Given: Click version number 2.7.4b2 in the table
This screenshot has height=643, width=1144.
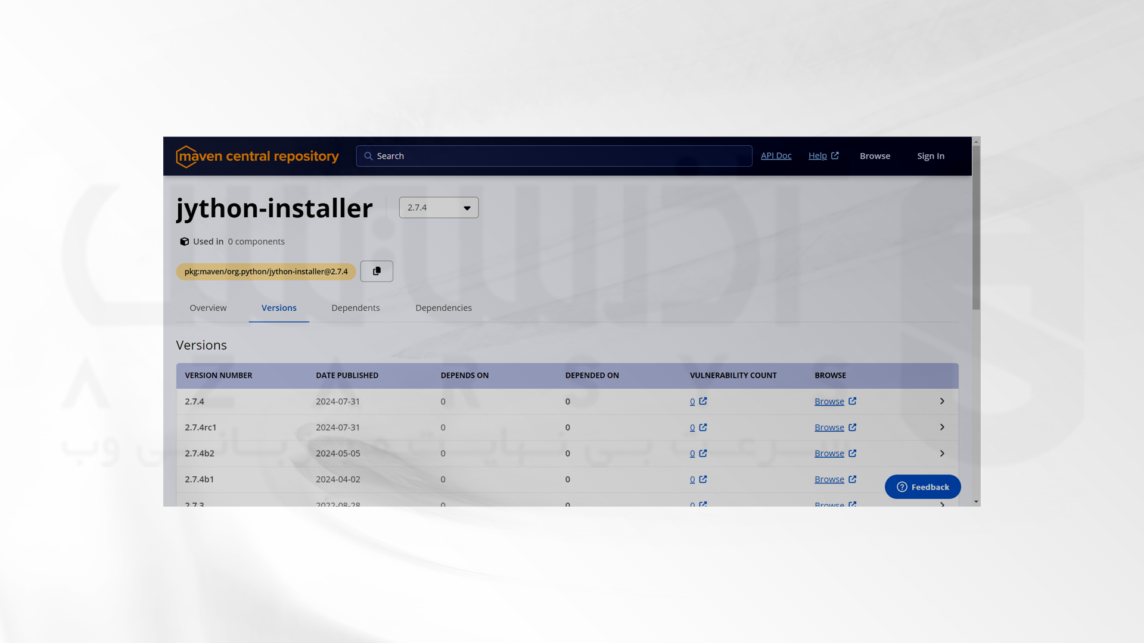Looking at the screenshot, I should [x=199, y=454].
